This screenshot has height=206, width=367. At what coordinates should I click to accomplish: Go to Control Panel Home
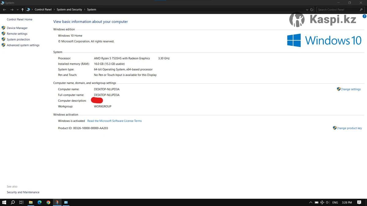pos(20,20)
